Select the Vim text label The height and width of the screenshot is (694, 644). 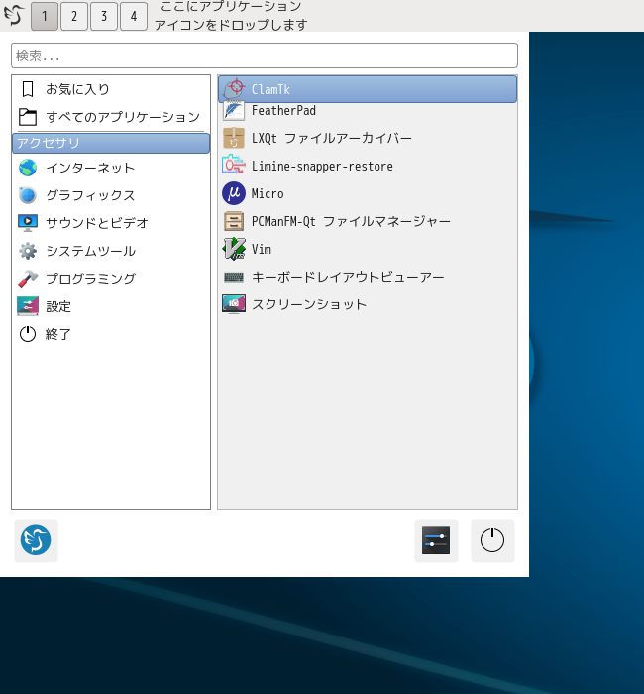(262, 249)
